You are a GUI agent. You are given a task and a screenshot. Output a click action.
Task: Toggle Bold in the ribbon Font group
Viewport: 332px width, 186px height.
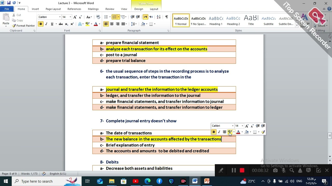[40, 24]
